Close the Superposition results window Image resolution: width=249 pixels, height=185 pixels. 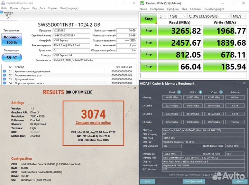(135, 88)
